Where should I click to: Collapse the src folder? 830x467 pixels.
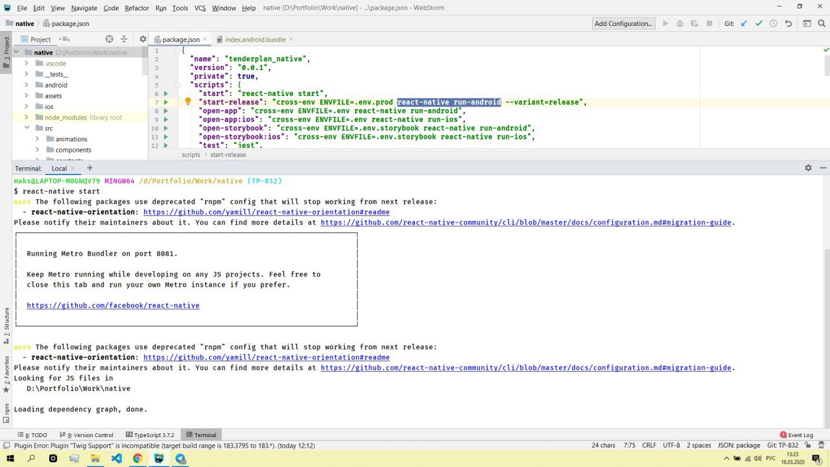[27, 128]
